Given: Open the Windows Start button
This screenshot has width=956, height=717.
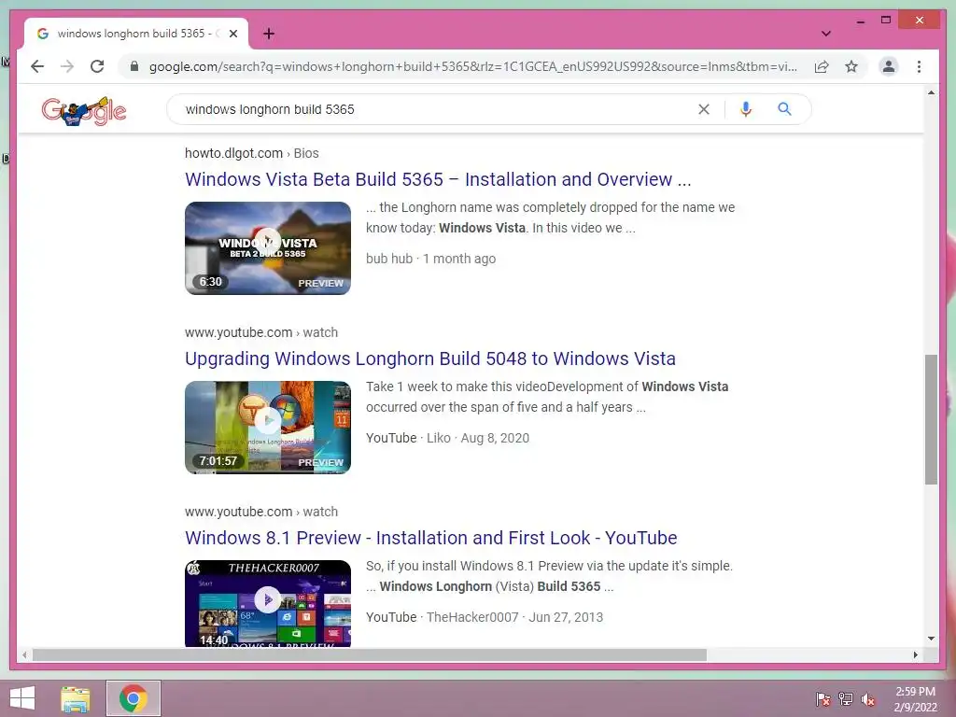Looking at the screenshot, I should [x=22, y=698].
